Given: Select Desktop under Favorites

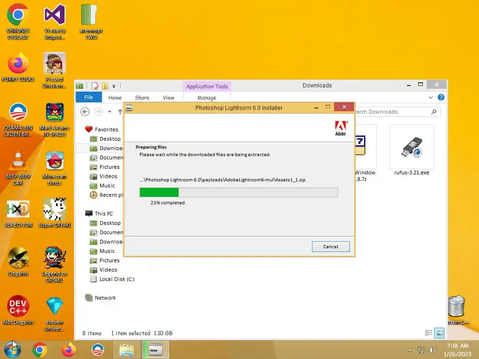Looking at the screenshot, I should (105, 139).
